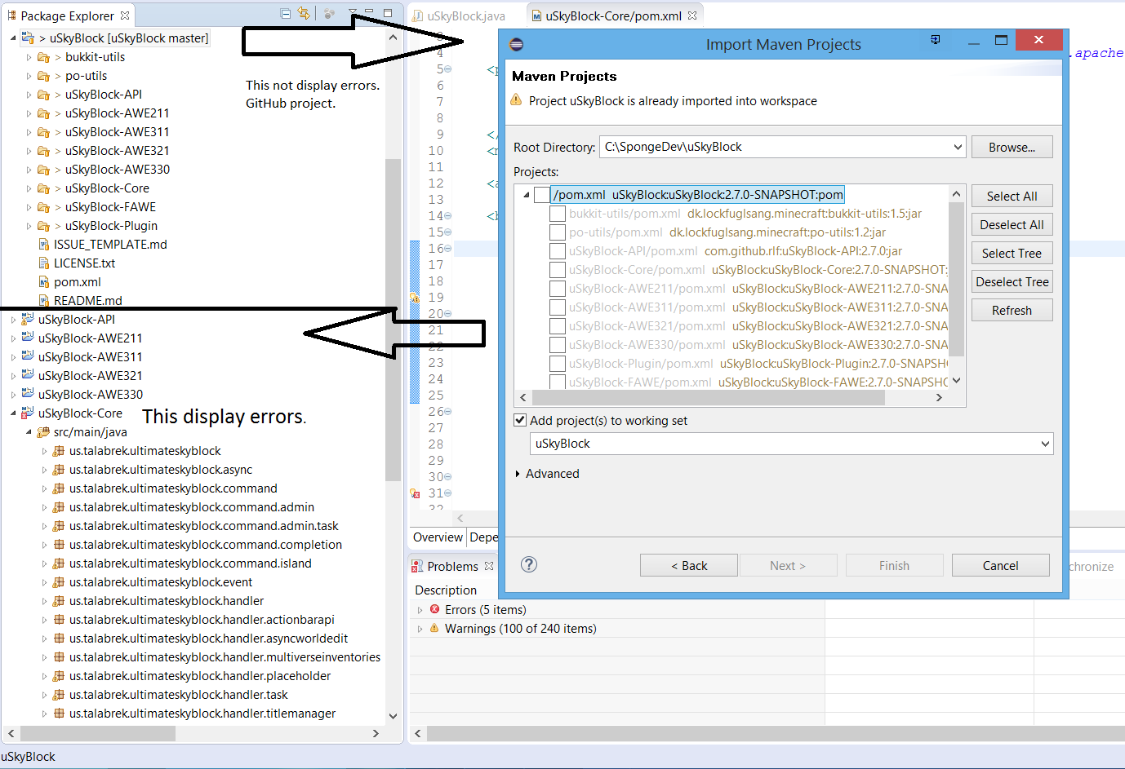Click Package Explorer vertical scrollbar thumb

tap(393, 320)
